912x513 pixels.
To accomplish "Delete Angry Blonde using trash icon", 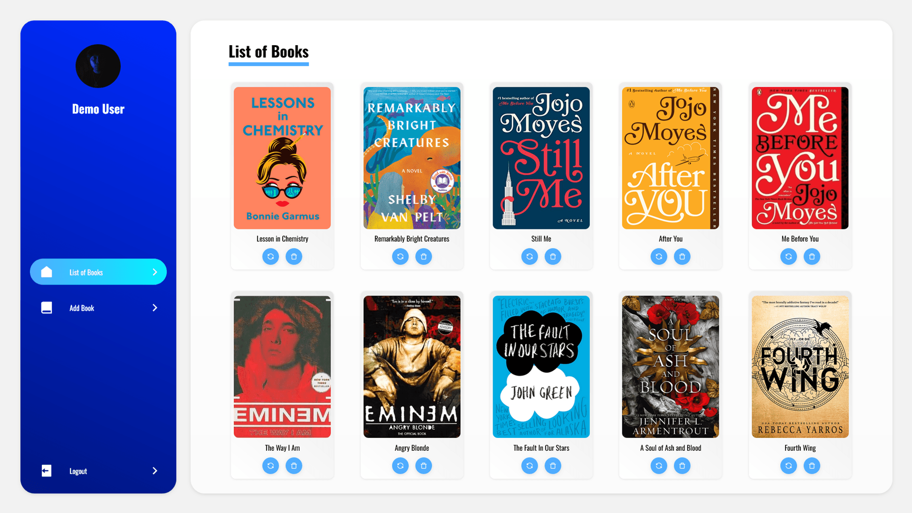I will tap(424, 465).
